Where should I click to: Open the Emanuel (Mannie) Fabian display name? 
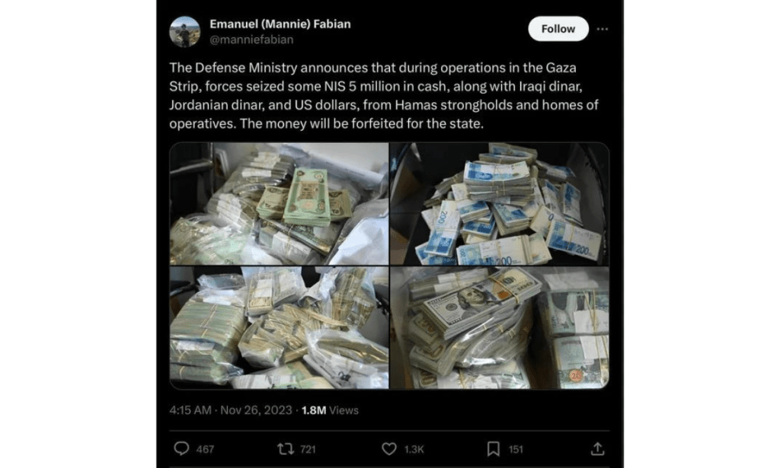coord(280,24)
